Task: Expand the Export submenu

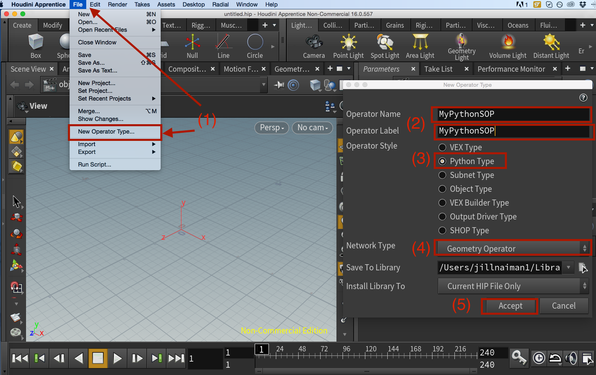Action: (x=115, y=152)
